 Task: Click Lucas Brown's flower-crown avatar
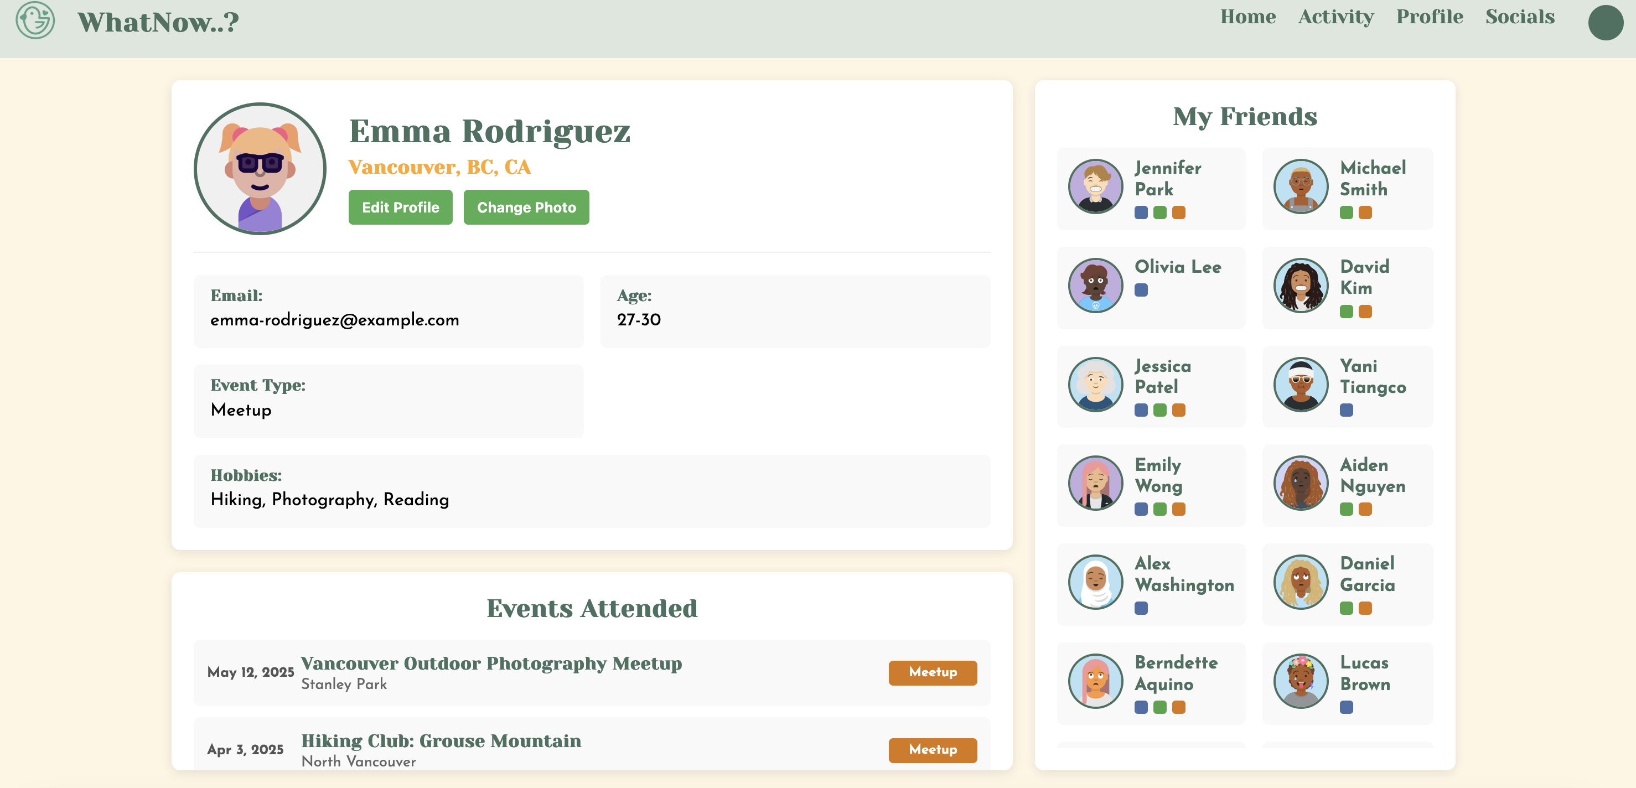click(1300, 681)
